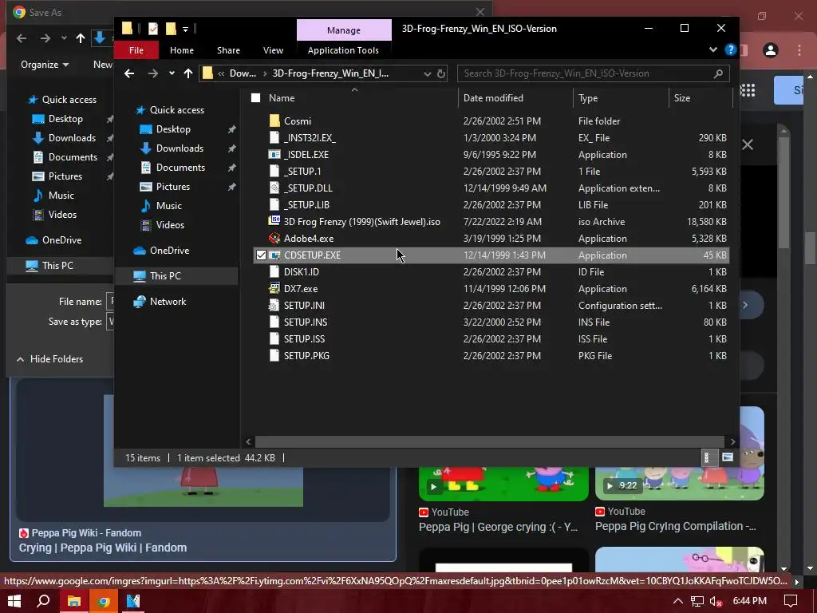Screen dimensions: 817x613
Task: Open the Cosmi folder icon
Action: [274, 121]
